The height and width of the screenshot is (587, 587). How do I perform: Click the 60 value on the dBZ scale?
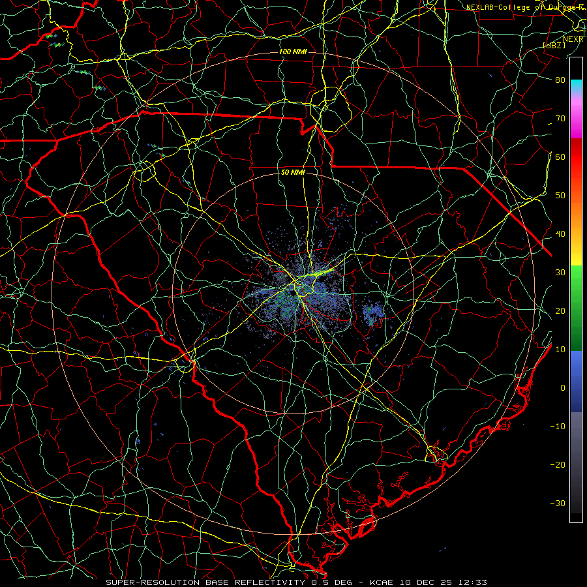[x=560, y=157]
